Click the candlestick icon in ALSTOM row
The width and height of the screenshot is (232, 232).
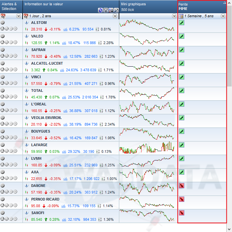[x=27, y=29]
